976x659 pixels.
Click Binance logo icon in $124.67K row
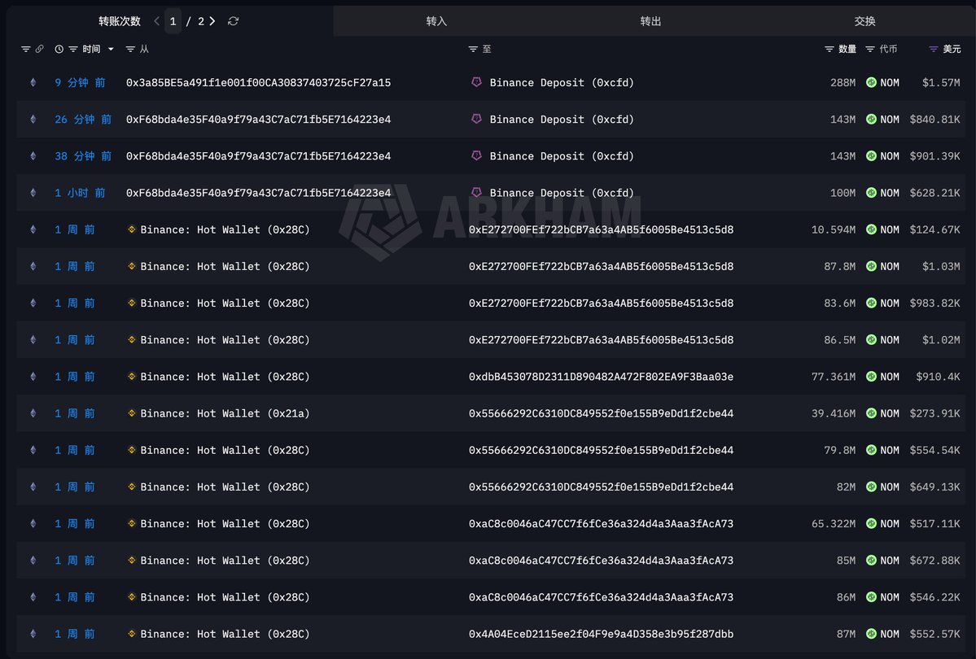click(x=131, y=229)
